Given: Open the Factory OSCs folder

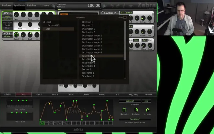Looking at the screenshot, I should pos(54,26).
